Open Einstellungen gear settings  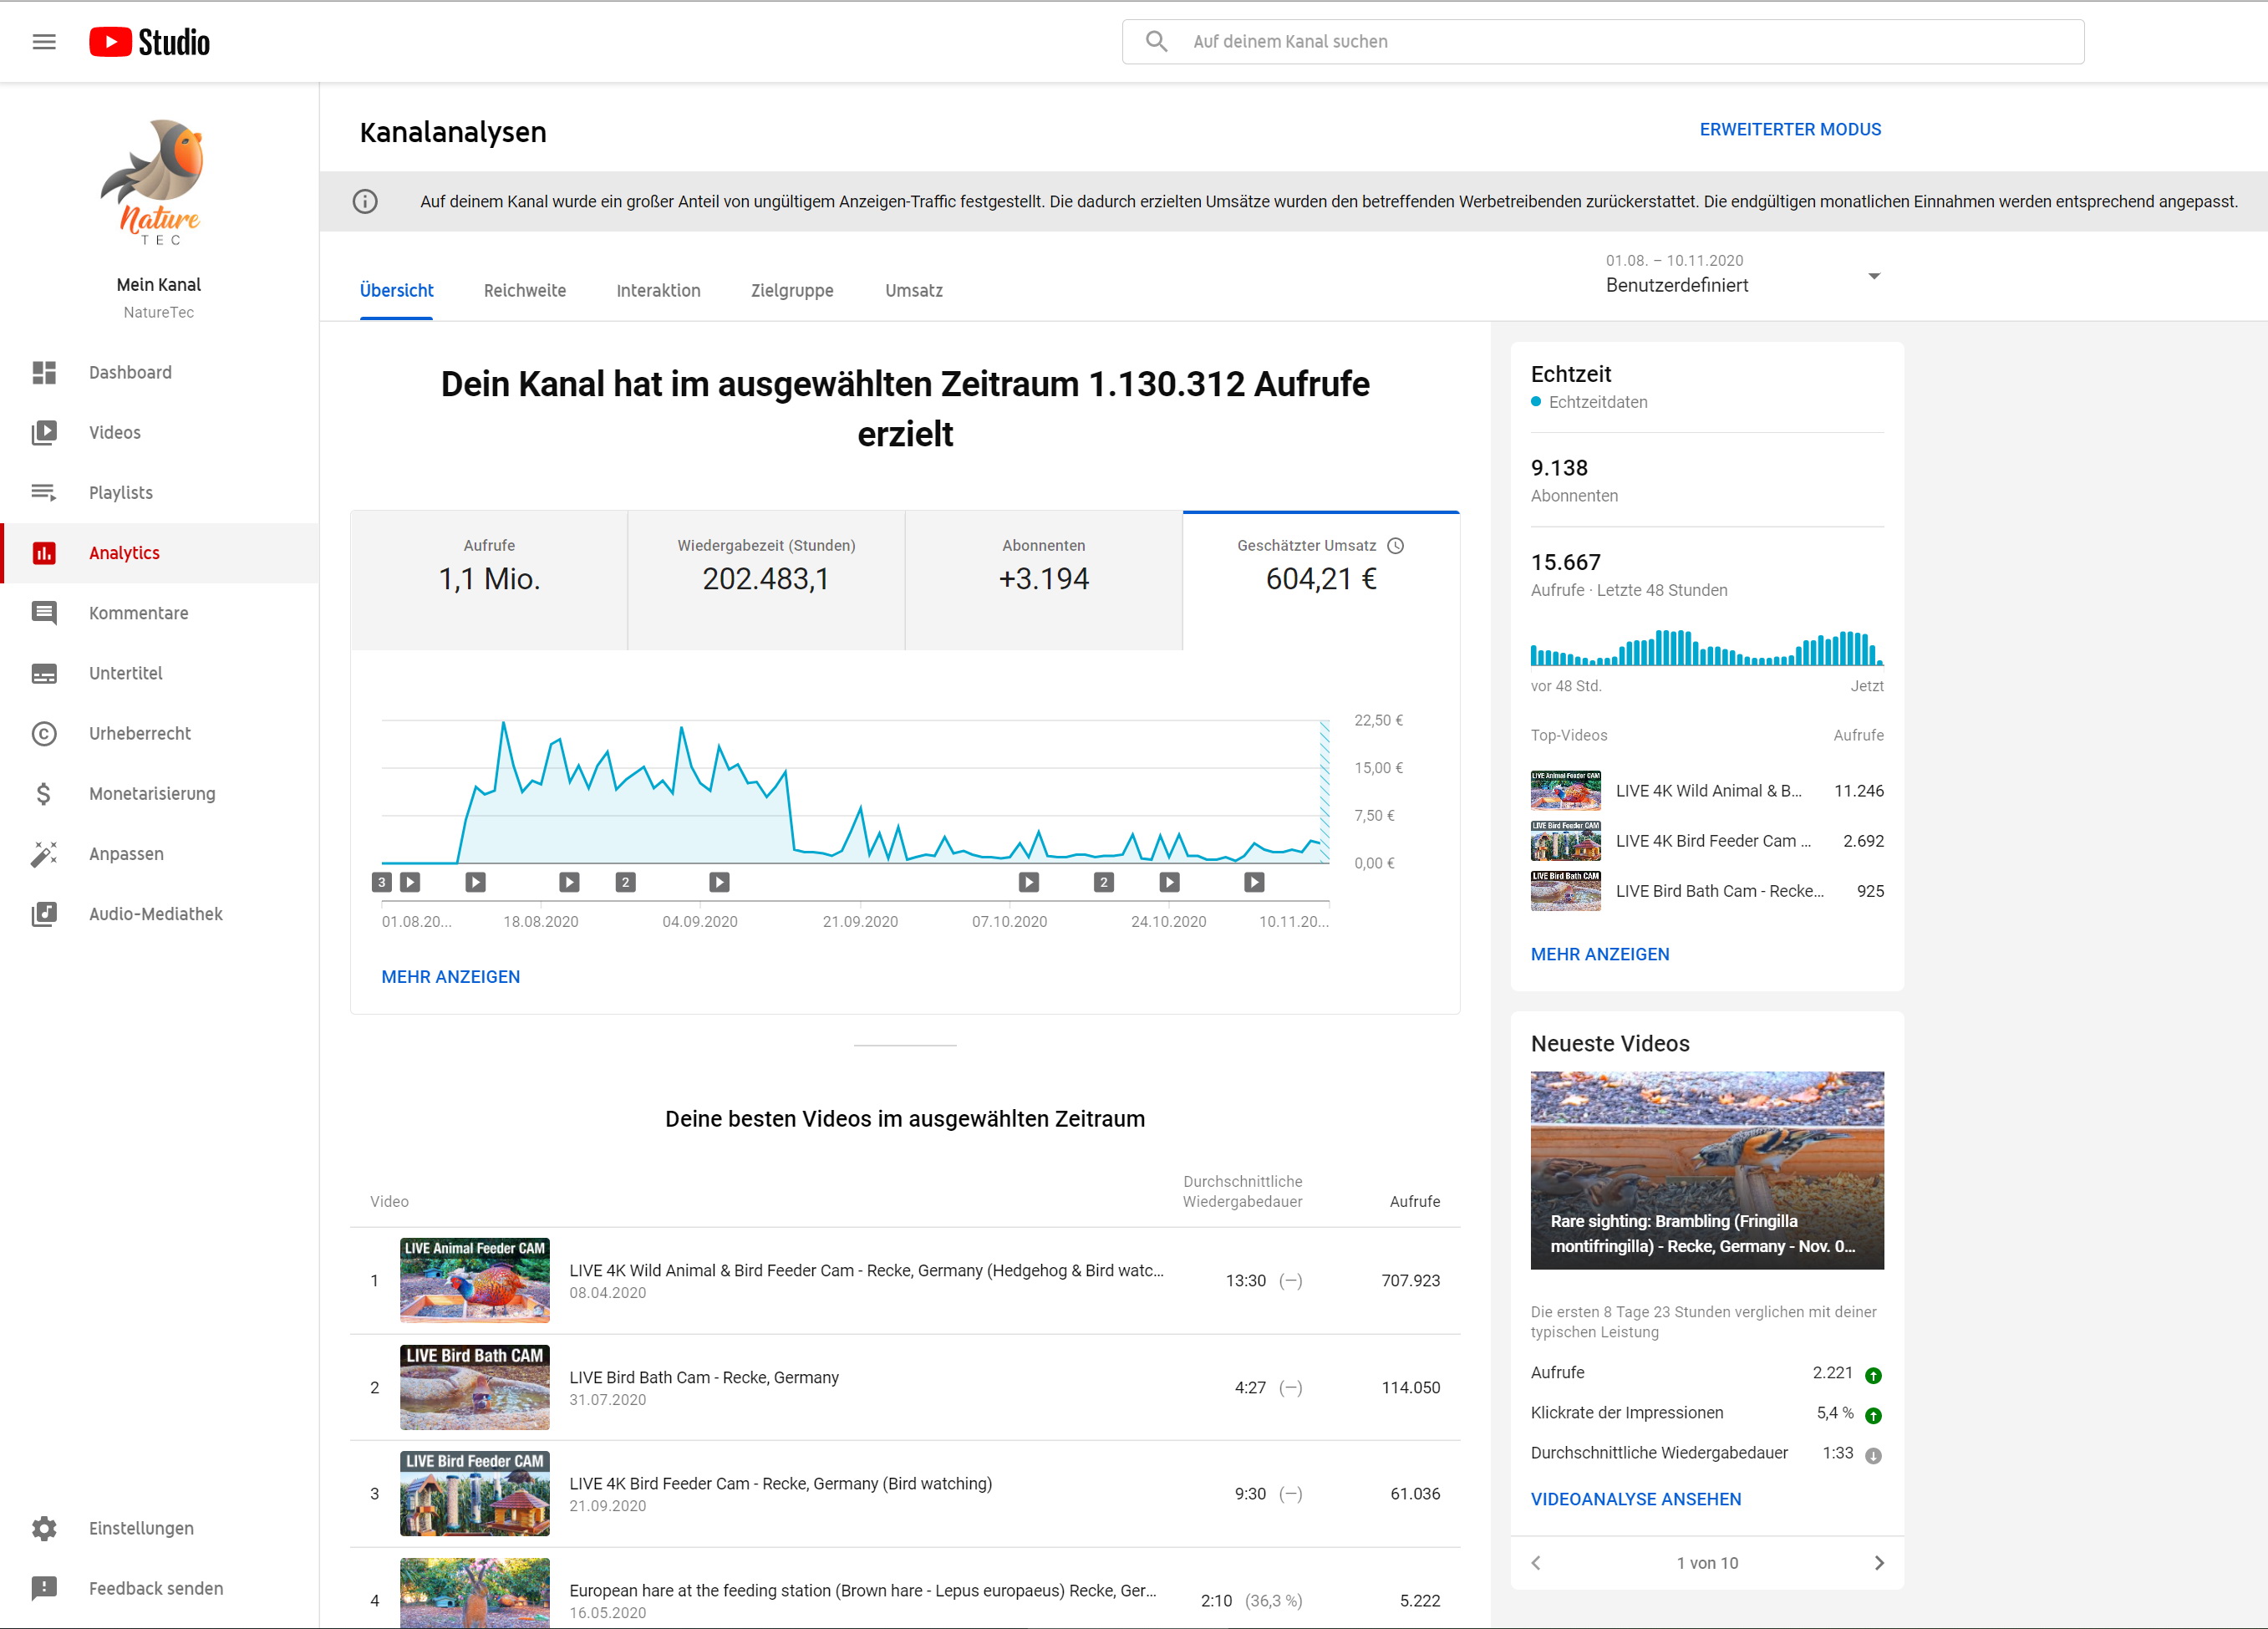pyautogui.click(x=44, y=1529)
